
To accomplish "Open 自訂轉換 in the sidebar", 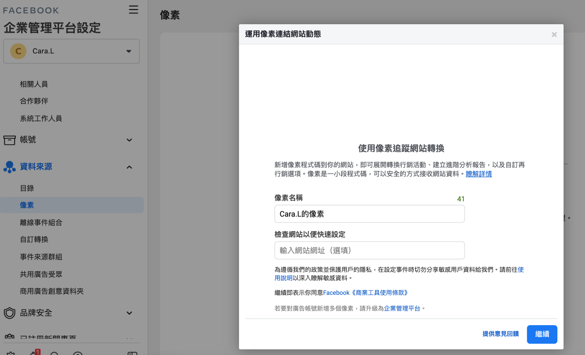I will tap(34, 239).
